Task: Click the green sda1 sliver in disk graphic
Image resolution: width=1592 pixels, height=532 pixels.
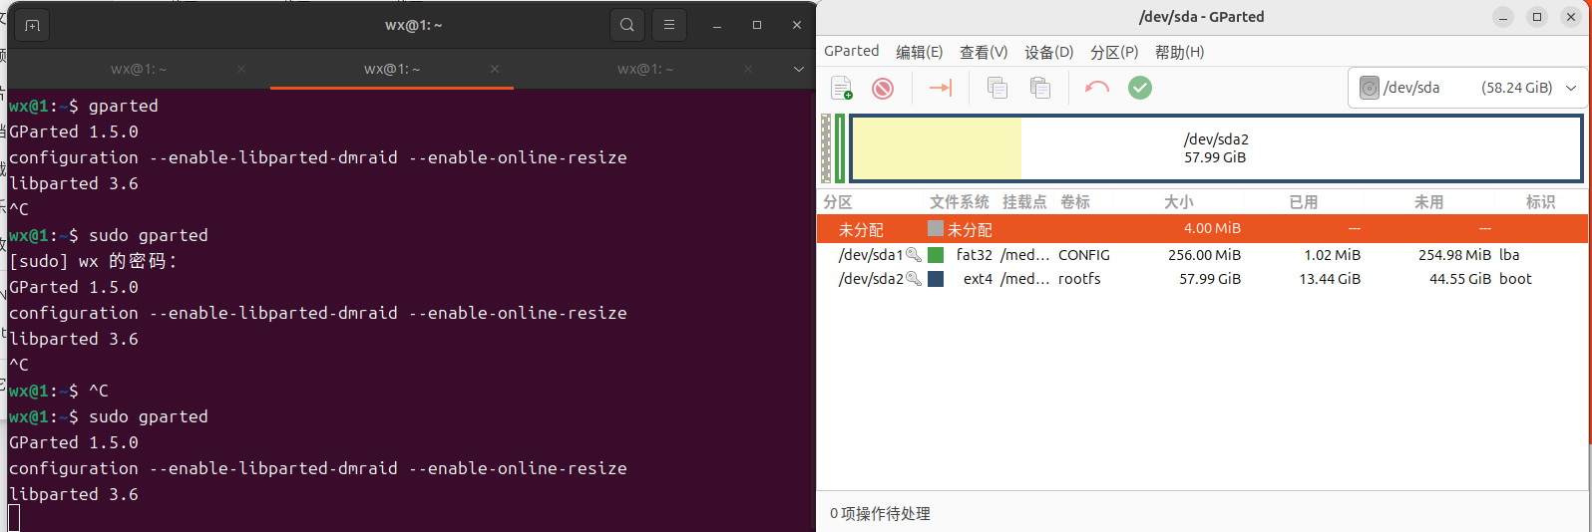Action: click(x=840, y=148)
